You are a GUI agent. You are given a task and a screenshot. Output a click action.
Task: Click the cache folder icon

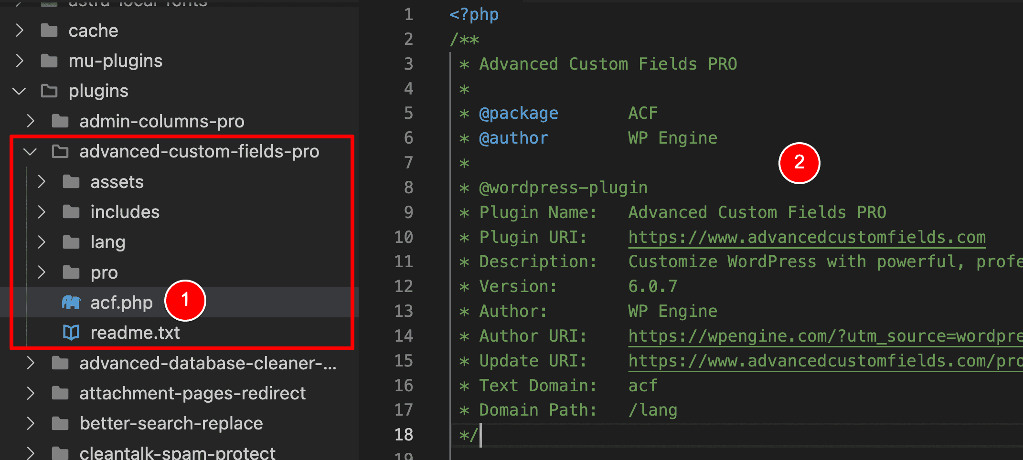(x=49, y=31)
